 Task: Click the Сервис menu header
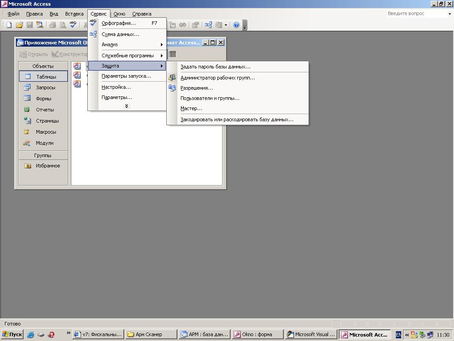(x=98, y=14)
